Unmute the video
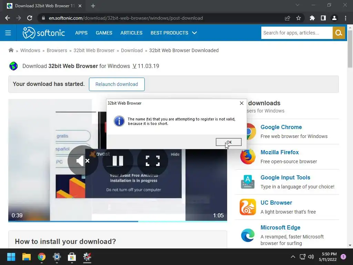 point(83,161)
